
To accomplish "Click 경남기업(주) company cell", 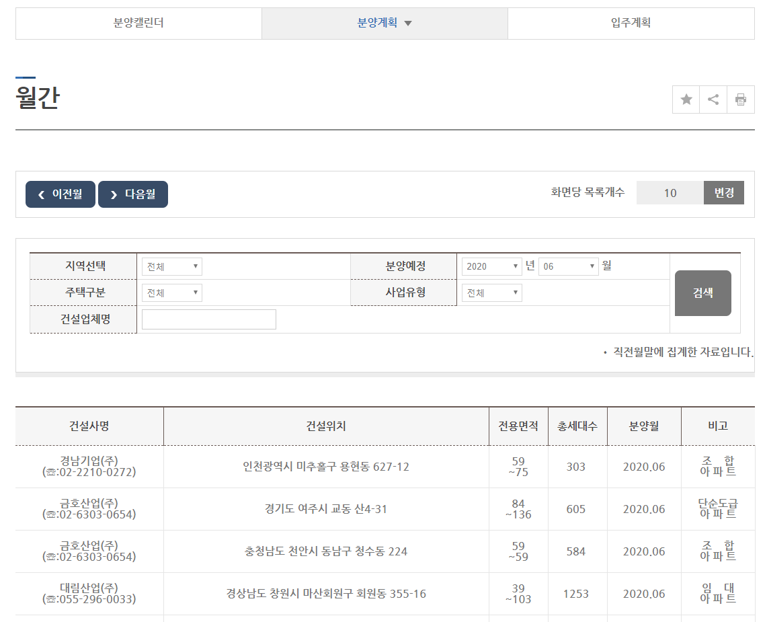I will (89, 467).
